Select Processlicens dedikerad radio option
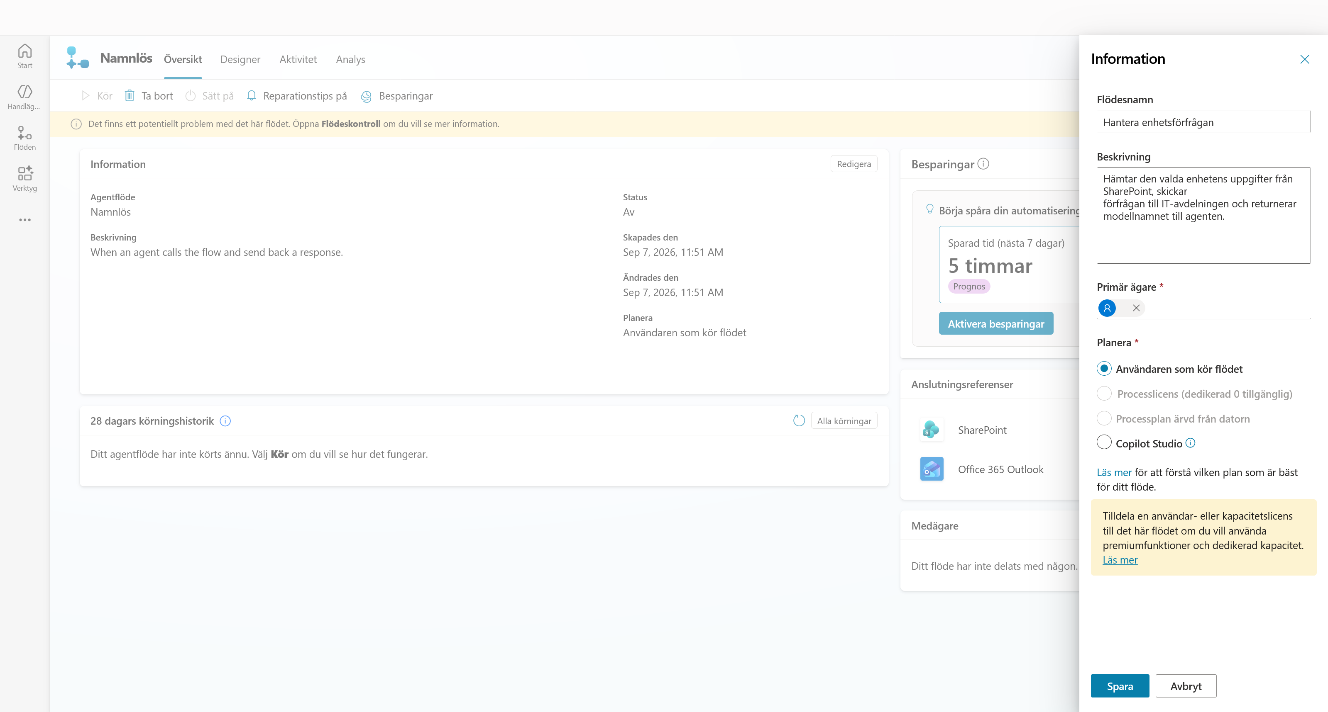1328x712 pixels. (1104, 394)
